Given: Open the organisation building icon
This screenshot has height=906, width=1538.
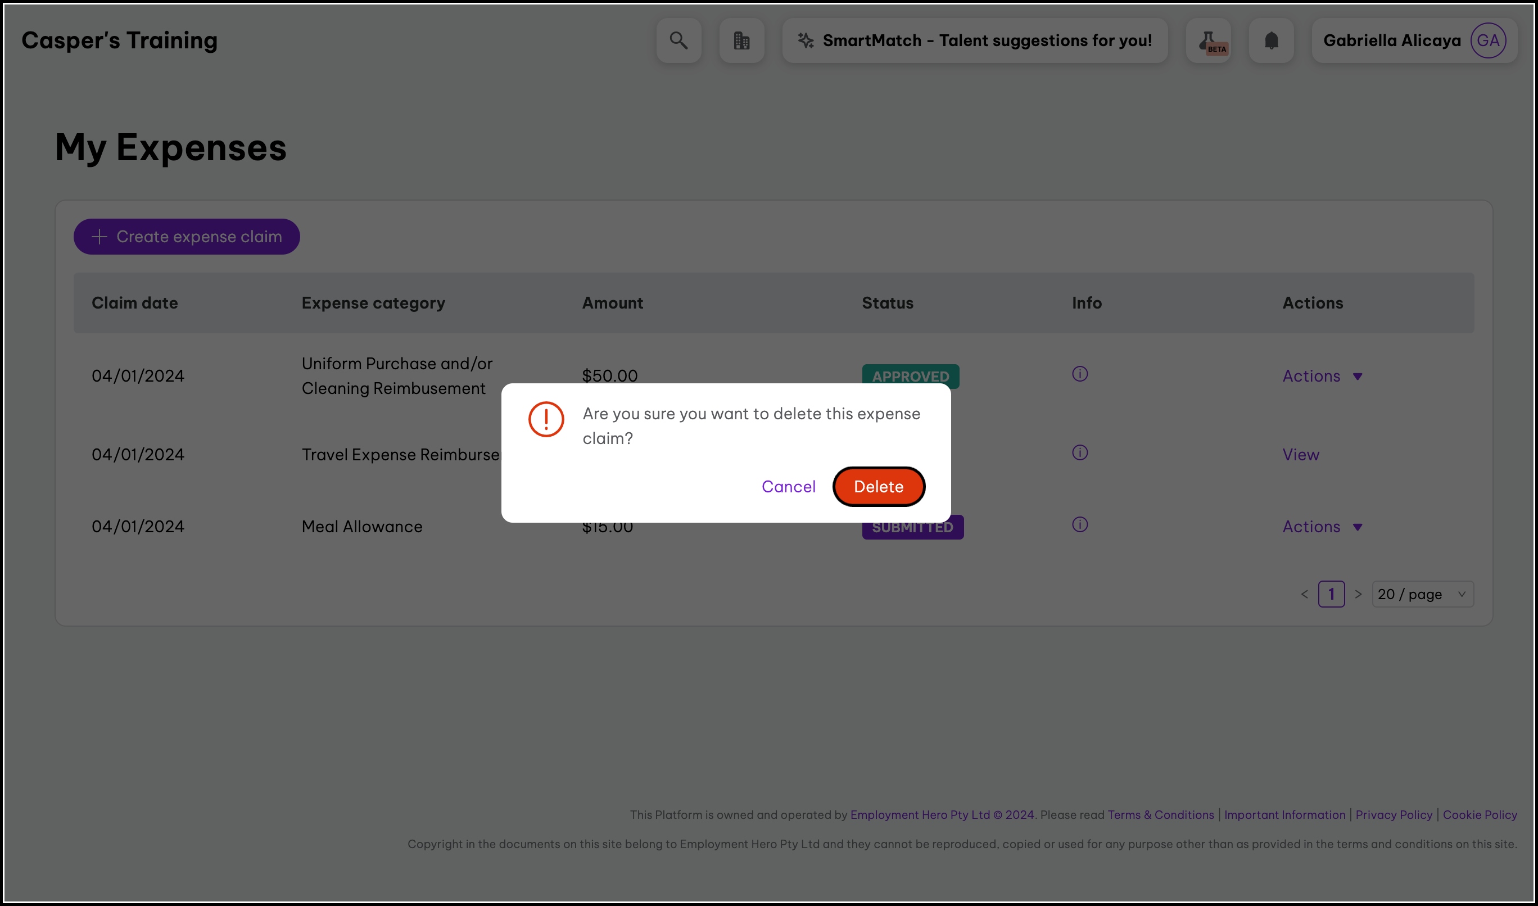Looking at the screenshot, I should coord(741,40).
